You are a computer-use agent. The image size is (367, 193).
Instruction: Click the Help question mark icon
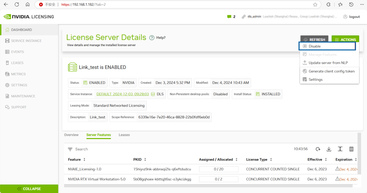152,38
